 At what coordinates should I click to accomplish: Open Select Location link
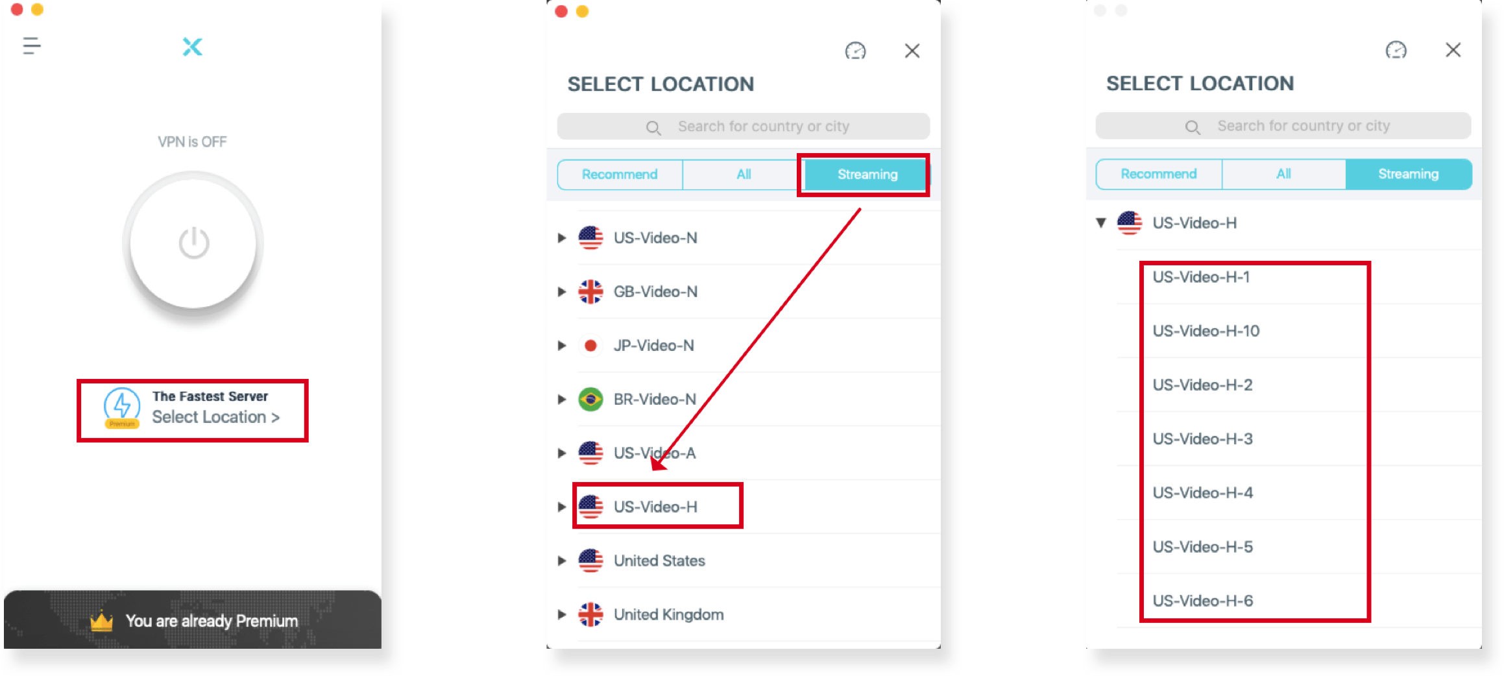tap(216, 417)
